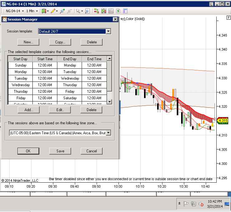Click Save in Session Manager
The image size is (231, 212).
(60, 151)
